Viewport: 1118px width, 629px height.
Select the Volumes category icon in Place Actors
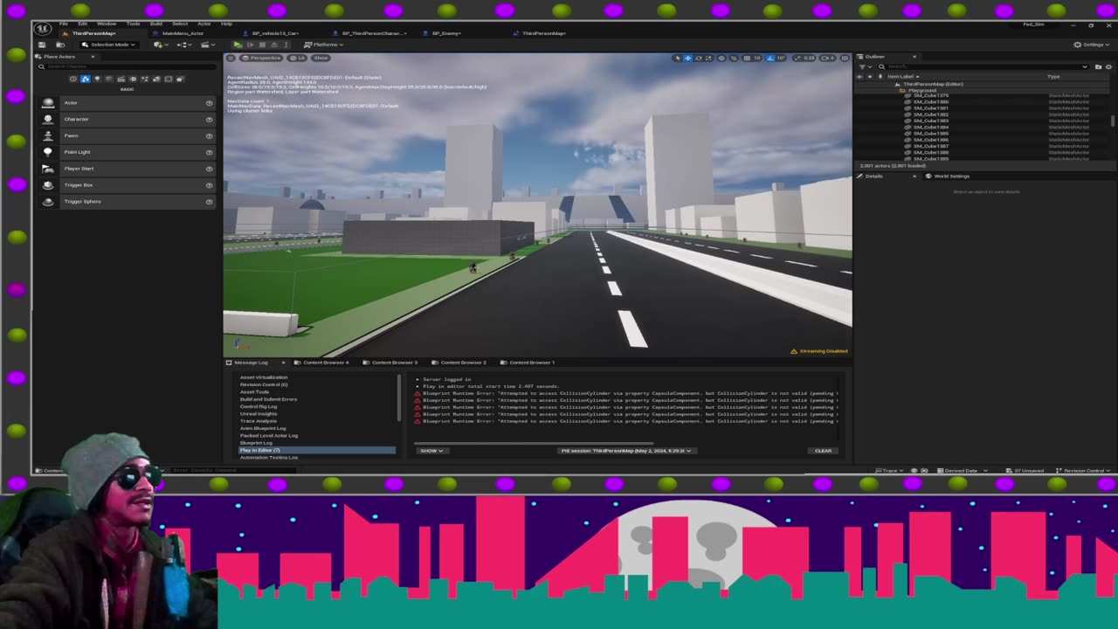click(x=169, y=79)
